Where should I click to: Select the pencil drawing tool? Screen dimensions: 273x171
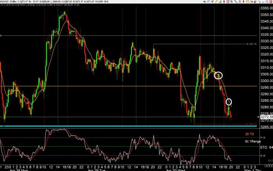(x=216, y=1)
